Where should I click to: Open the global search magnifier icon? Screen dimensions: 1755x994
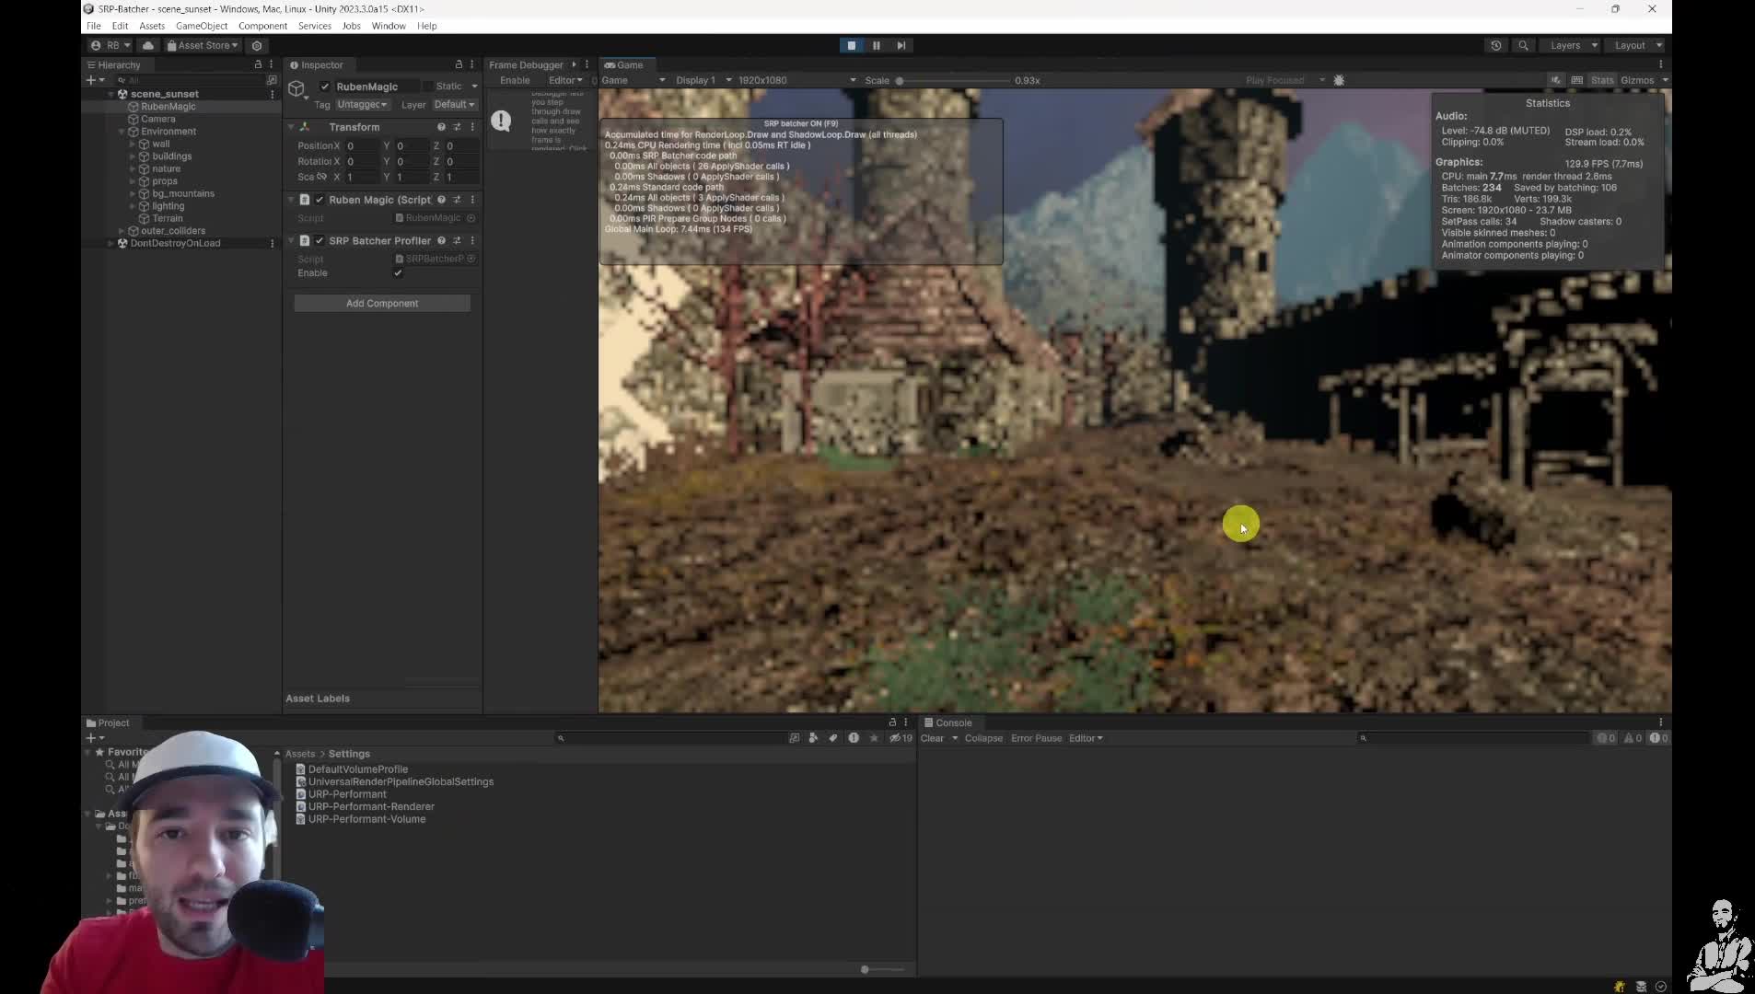click(x=1523, y=45)
